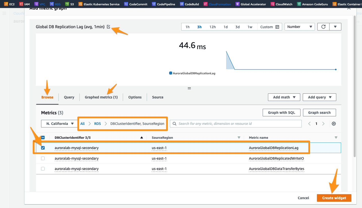Open the CloudWatch service shortcut

pyautogui.click(x=281, y=4)
